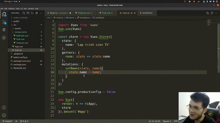Viewport: 220px width, 123px height.
Task: Open App.vue in Explorer
Action: (x=19, y=46)
